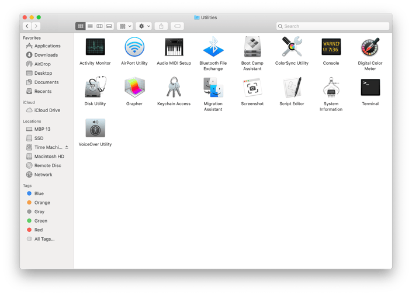This screenshot has height=295, width=412.
Task: Open the gear Action menu dropdown
Action: point(144,26)
